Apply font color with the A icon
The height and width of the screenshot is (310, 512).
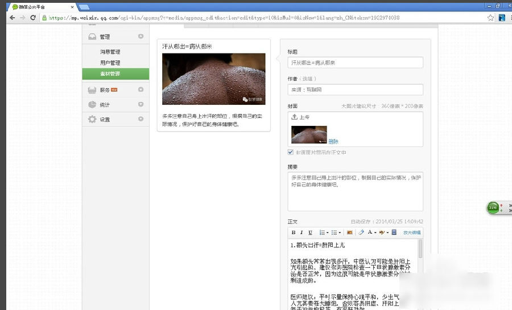pyautogui.click(x=370, y=232)
